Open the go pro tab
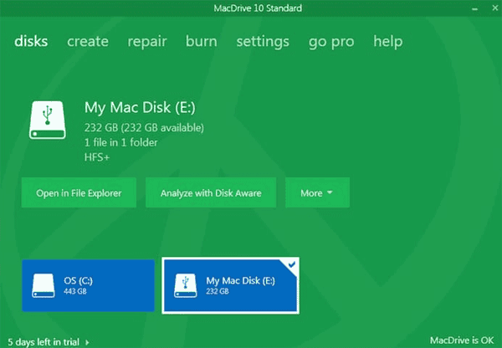The height and width of the screenshot is (348, 502). 331,43
